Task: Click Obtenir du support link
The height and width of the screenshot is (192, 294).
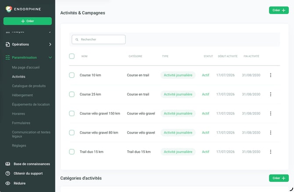Action: click(x=28, y=174)
